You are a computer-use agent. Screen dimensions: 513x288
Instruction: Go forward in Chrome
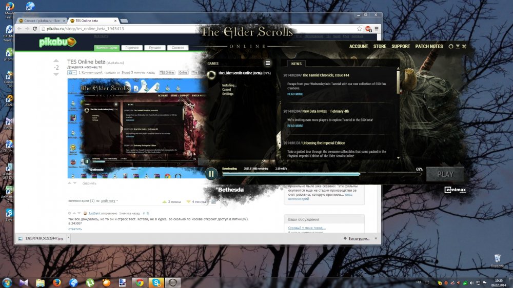tap(27, 29)
